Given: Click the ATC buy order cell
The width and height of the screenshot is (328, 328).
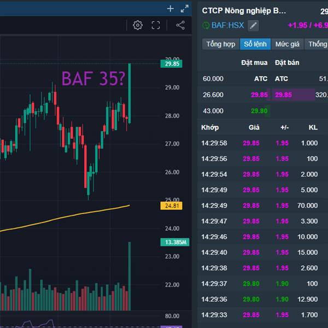Looking at the screenshot, I should pyautogui.click(x=261, y=79).
